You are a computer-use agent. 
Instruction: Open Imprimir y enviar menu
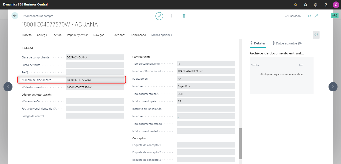(x=77, y=35)
